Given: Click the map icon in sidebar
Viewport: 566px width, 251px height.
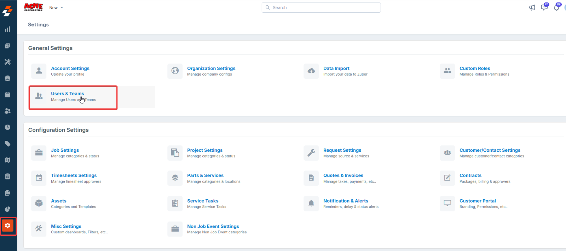Looking at the screenshot, I should (x=7, y=160).
